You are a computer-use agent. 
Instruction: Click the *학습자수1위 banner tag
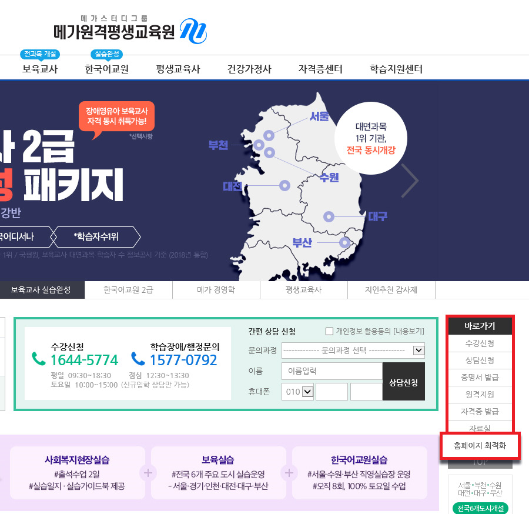[x=96, y=236]
